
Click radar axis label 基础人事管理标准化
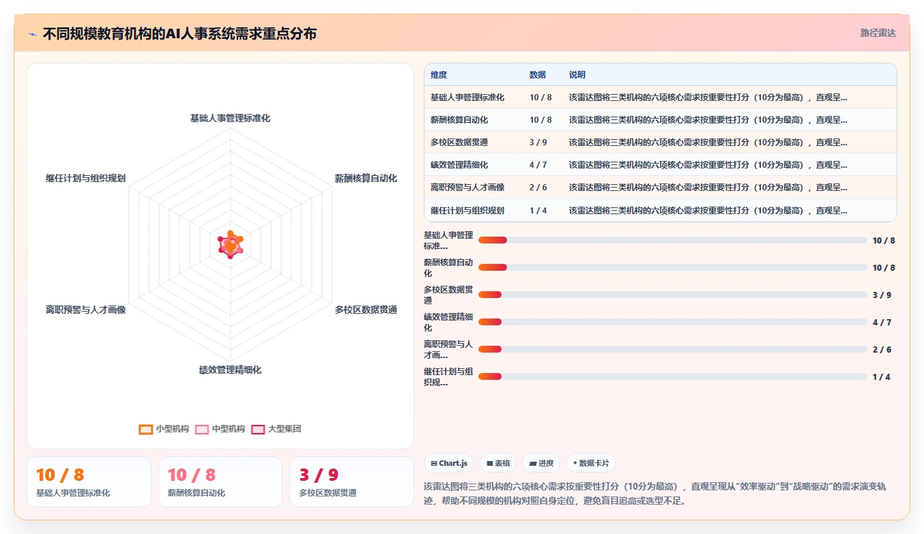point(230,119)
